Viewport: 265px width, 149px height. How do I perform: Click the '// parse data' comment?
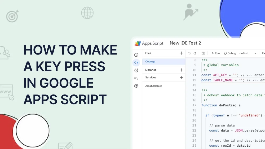[x=222, y=125]
